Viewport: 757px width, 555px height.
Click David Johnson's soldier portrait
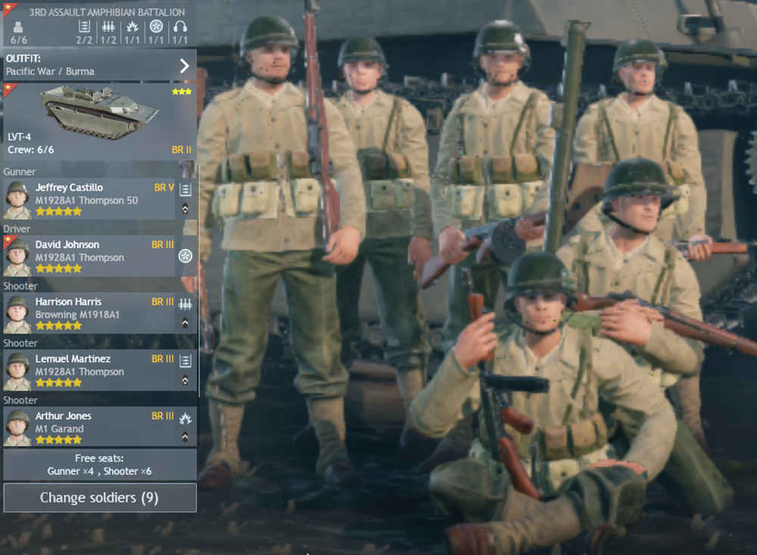click(x=17, y=257)
